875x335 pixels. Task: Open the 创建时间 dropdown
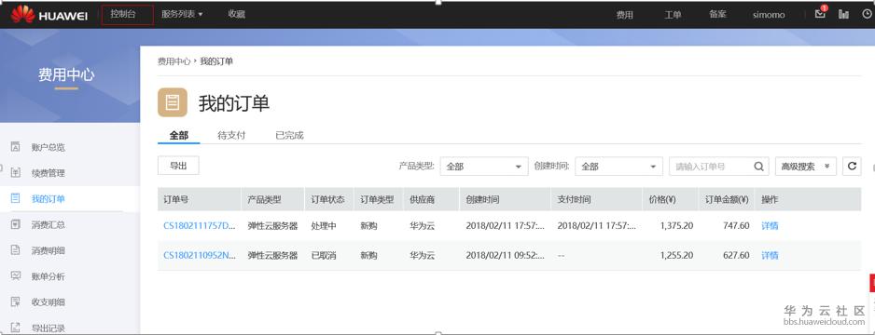(x=618, y=166)
